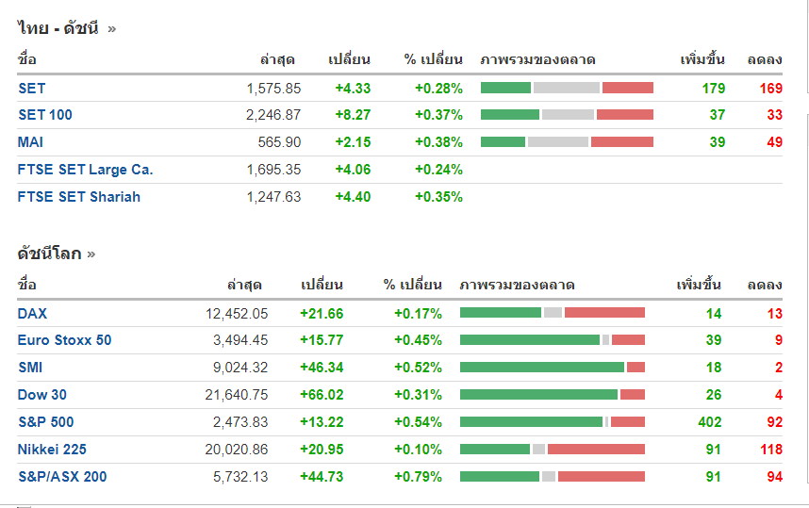
Task: Click the DAX market overview bar
Action: pyautogui.click(x=553, y=314)
